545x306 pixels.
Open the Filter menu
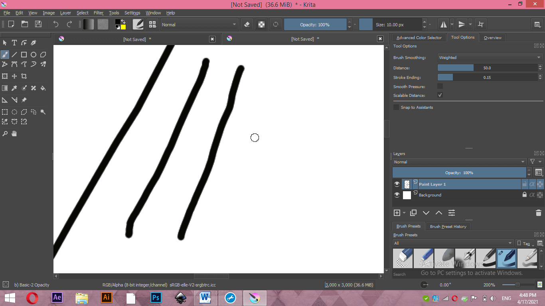[99, 13]
